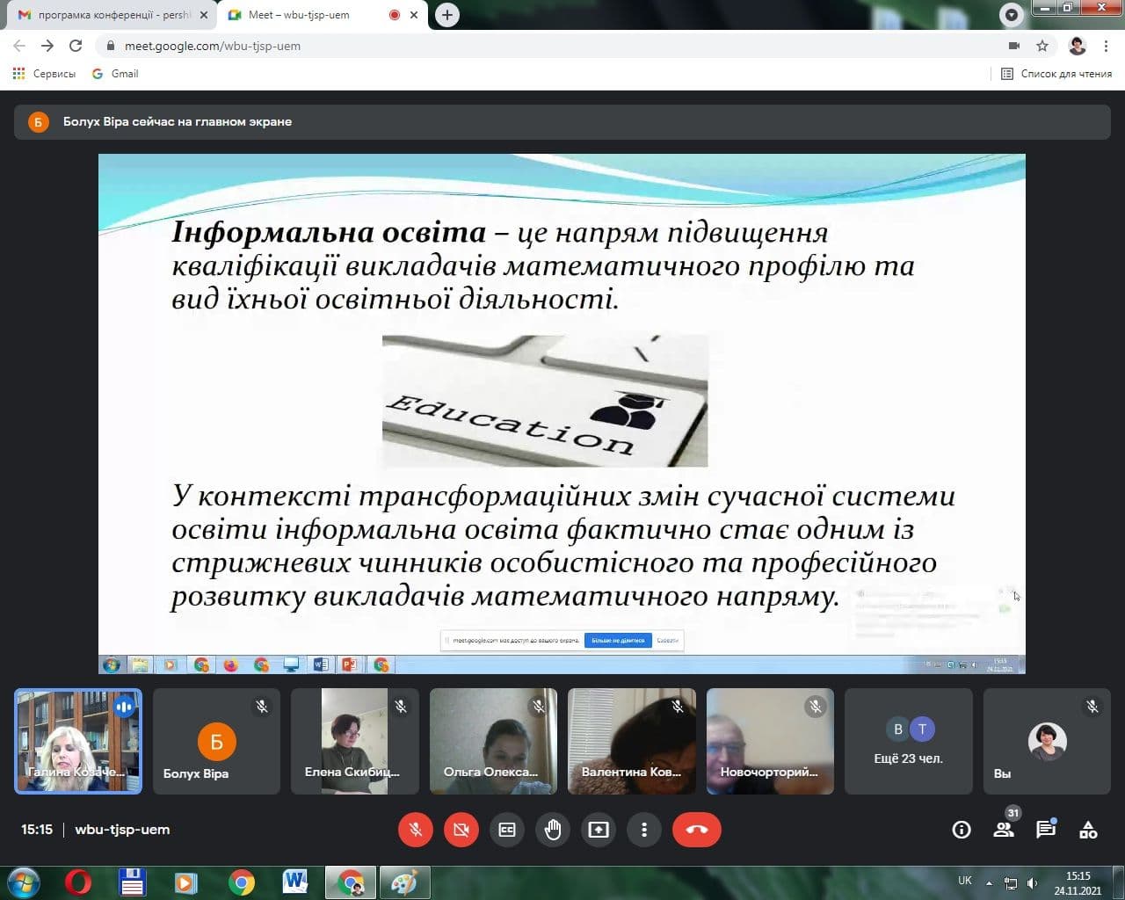Select Новочорторий participant tile
Viewport: 1125px width, 900px height.
770,741
